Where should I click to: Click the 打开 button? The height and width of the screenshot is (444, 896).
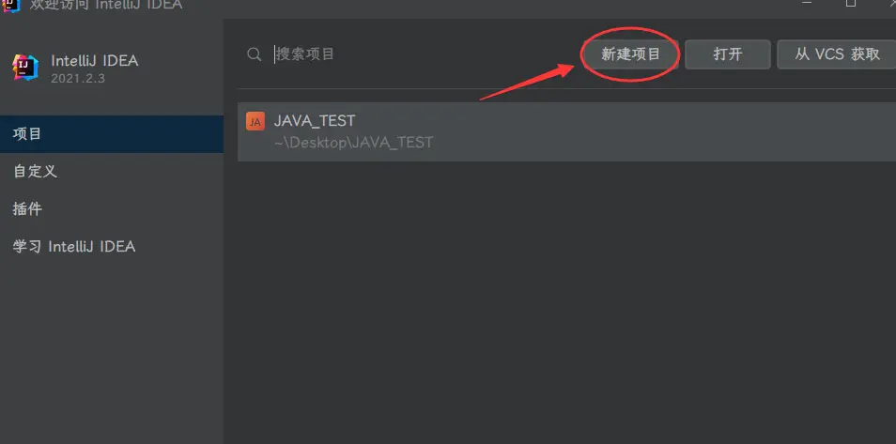point(728,54)
